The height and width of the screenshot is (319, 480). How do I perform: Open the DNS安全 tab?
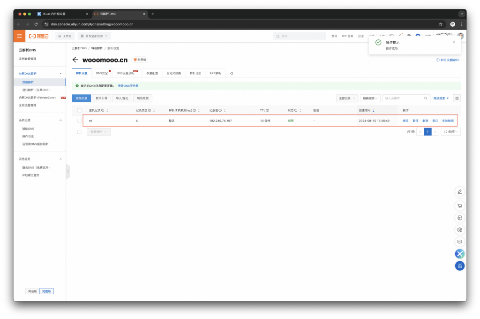pos(102,73)
